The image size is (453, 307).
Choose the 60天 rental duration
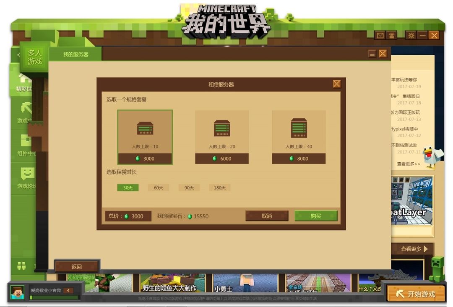pyautogui.click(x=158, y=187)
